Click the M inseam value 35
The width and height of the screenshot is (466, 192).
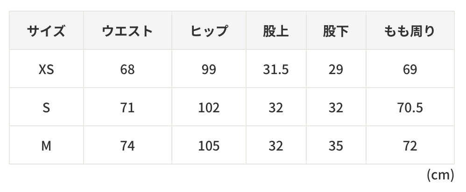pyautogui.click(x=335, y=146)
